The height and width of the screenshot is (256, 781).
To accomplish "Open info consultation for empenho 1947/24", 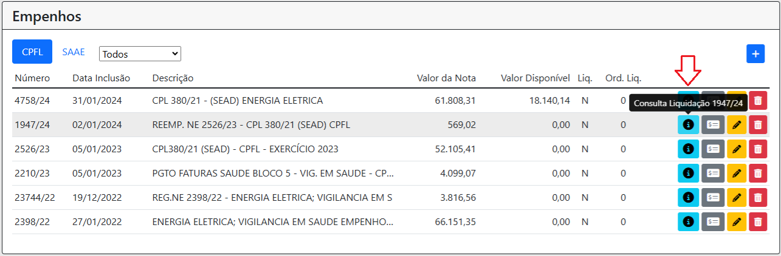I will pyautogui.click(x=688, y=124).
